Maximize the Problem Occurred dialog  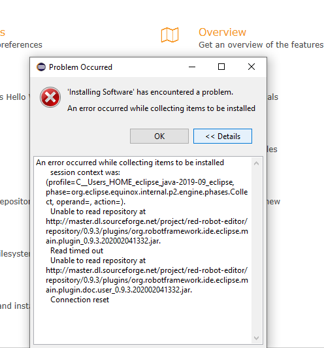click(x=221, y=67)
